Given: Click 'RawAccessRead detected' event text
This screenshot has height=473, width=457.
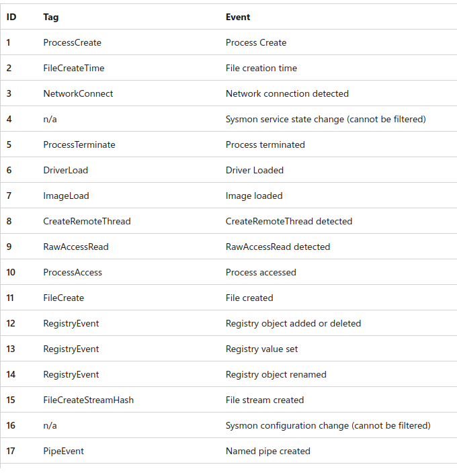Looking at the screenshot, I should [278, 247].
